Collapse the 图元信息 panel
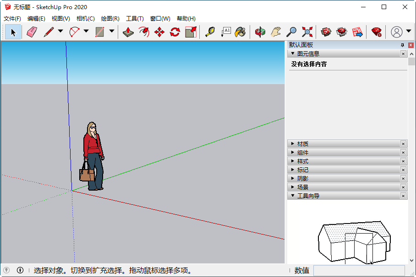The width and height of the screenshot is (416, 277). pos(292,53)
